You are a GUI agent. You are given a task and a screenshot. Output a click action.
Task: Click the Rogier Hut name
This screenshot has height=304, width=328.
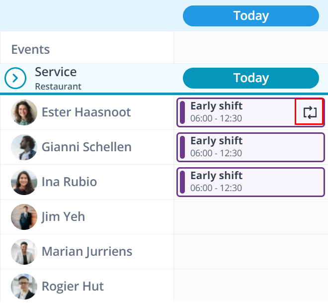(x=73, y=286)
